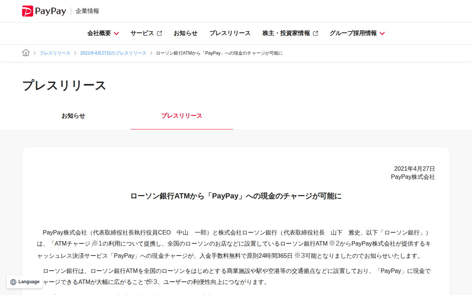The image size is (472, 295).
Task: Click the first breadcrumb separator chevron after home
Action: pyautogui.click(x=35, y=53)
